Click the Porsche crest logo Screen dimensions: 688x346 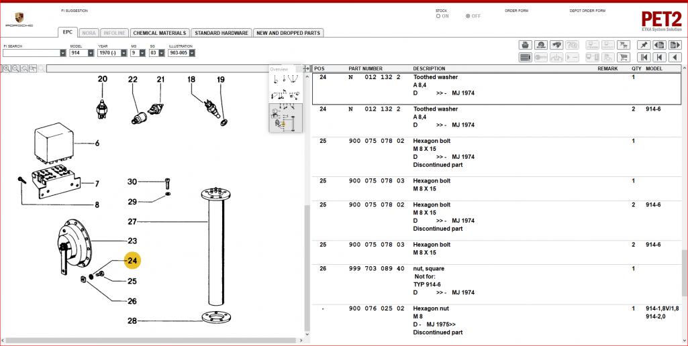19,17
